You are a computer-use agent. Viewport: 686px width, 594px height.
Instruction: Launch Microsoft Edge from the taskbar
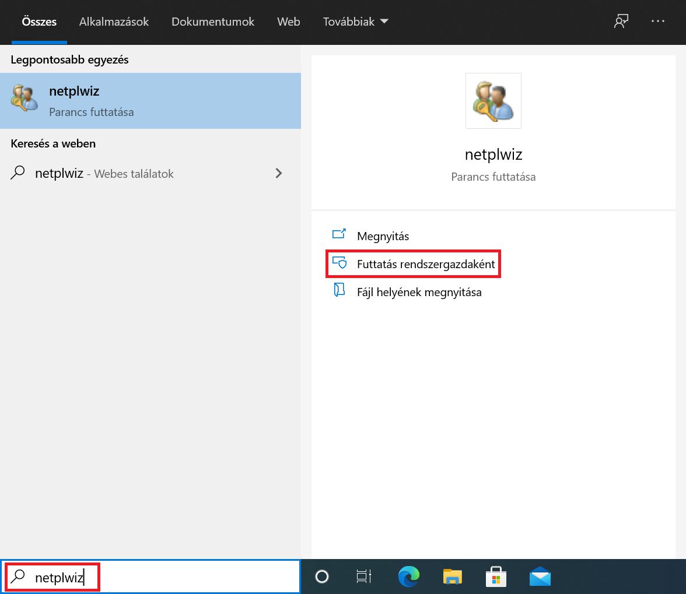[x=408, y=577]
